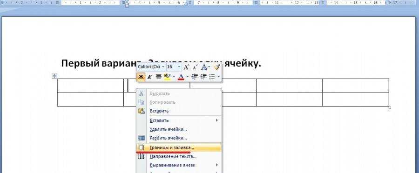Click center alignment icon in mini toolbar
The image size is (419, 173).
(x=158, y=77)
